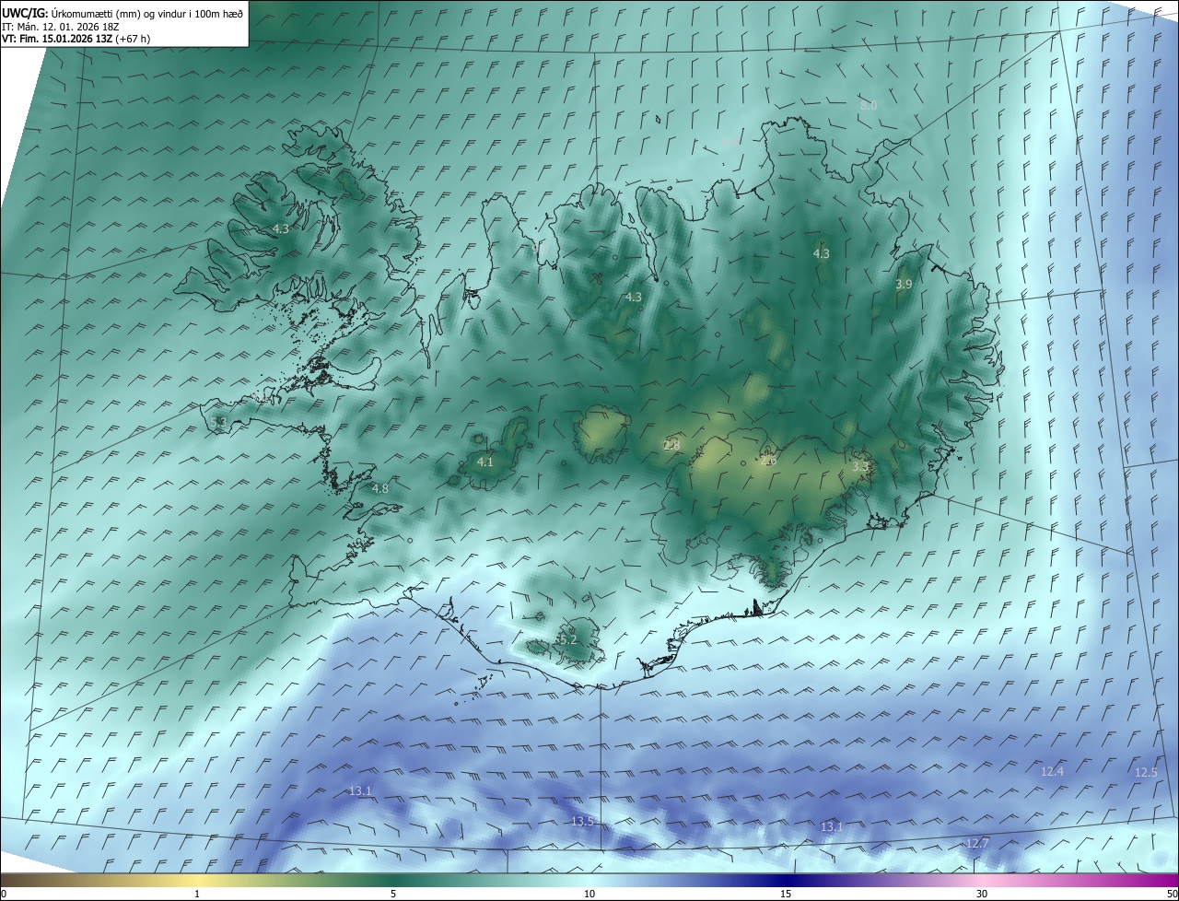Click the initialization time 'IT: Mán. 12. 01. 2026 18Z'
Image resolution: width=1179 pixels, height=901 pixels.
[63, 26]
